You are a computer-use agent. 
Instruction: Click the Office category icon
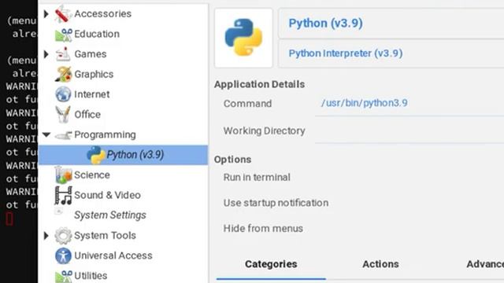(x=63, y=115)
